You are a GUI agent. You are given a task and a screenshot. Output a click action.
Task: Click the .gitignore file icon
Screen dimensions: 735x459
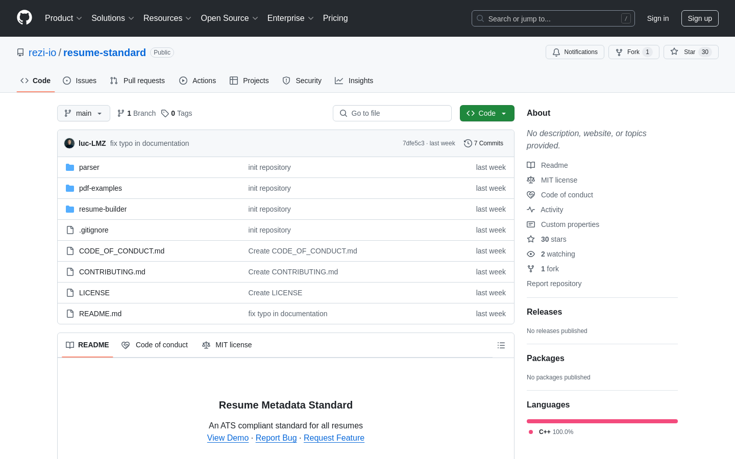pos(70,230)
